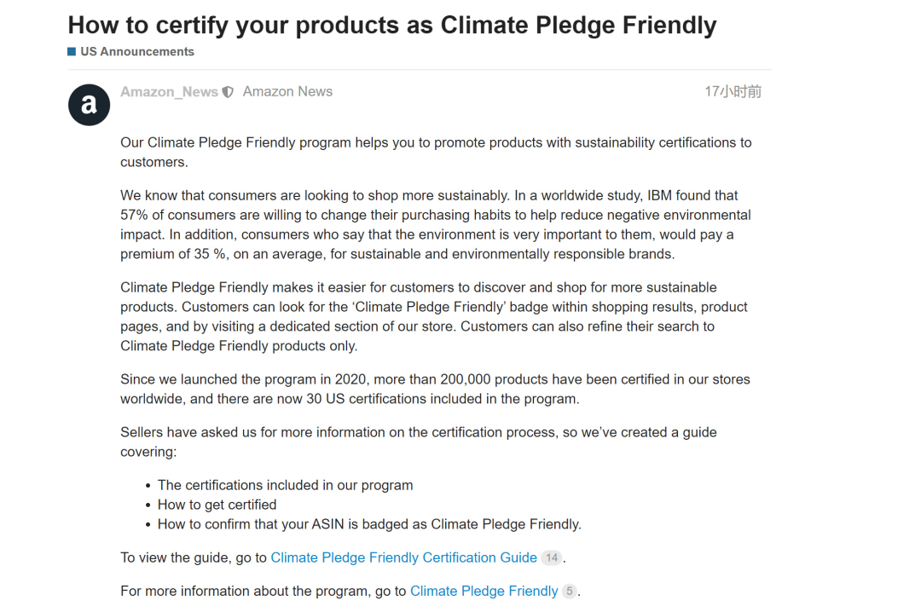Click the 'How to certify your products' page title
This screenshot has height=612, width=921.
tap(392, 26)
